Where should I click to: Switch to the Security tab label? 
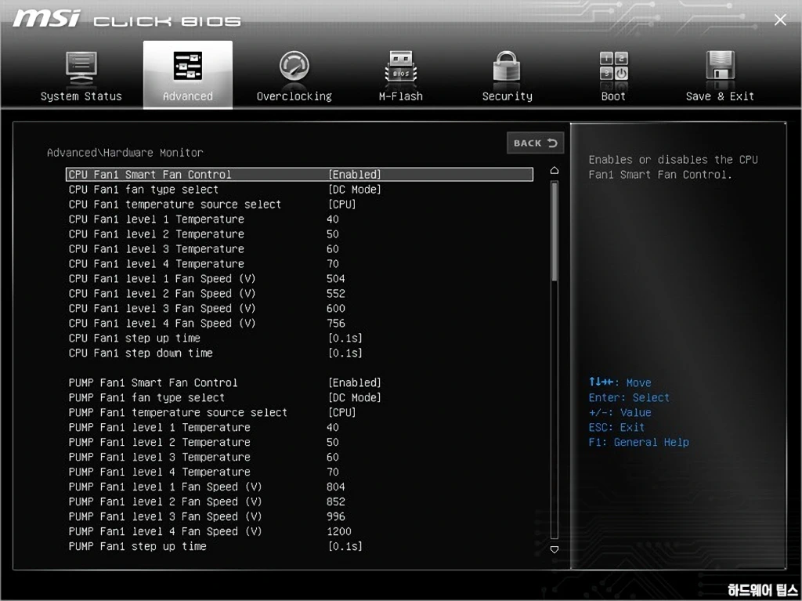pyautogui.click(x=507, y=96)
